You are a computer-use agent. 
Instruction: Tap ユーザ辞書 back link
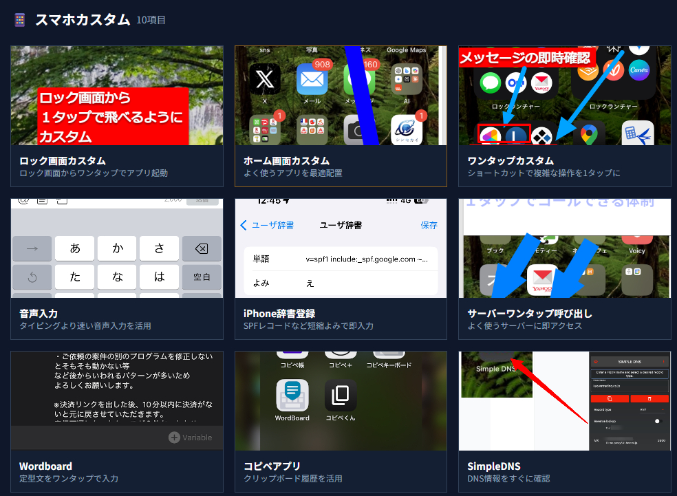tap(271, 225)
